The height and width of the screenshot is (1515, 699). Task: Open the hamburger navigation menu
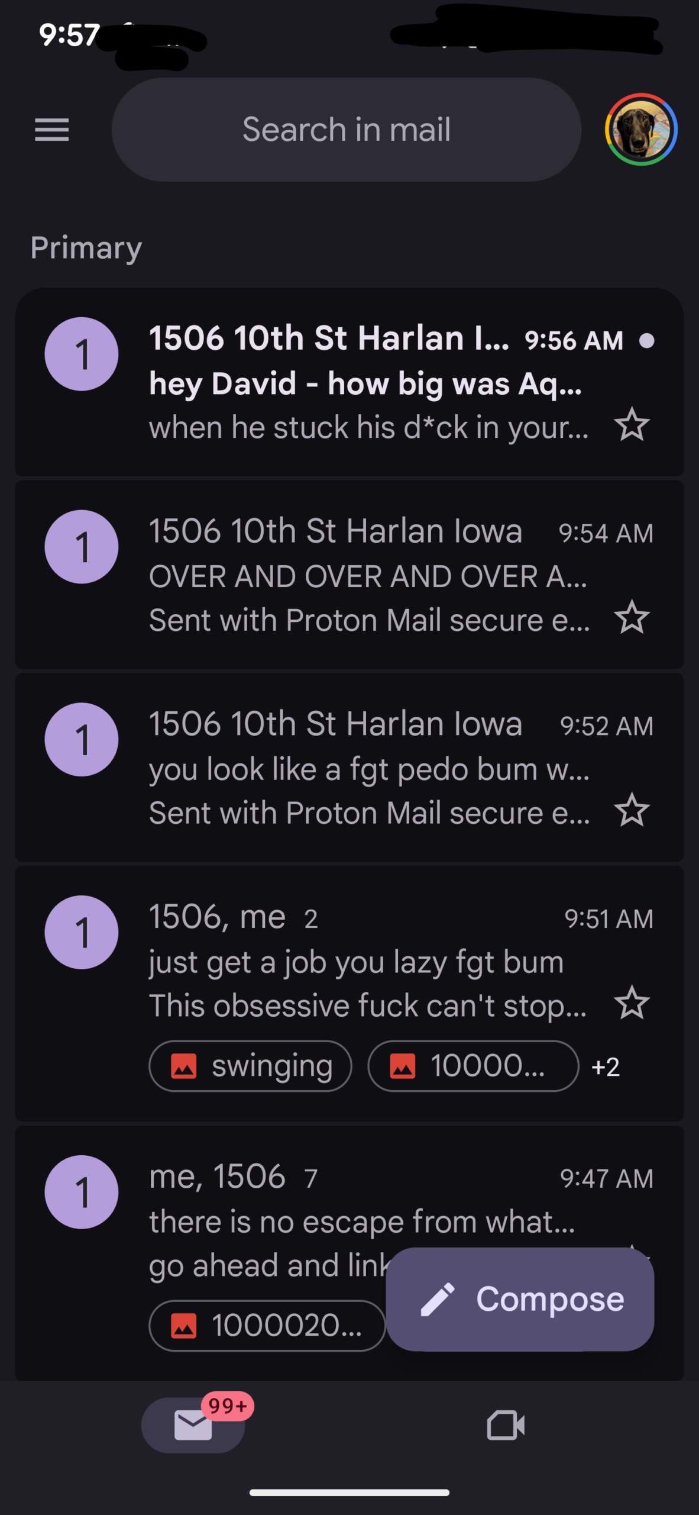52,130
